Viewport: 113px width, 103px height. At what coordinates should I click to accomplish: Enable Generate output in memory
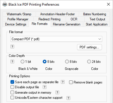[12, 93]
